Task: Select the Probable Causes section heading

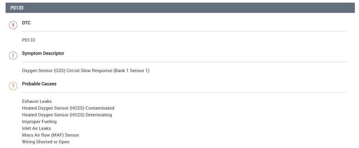Action: click(39, 84)
